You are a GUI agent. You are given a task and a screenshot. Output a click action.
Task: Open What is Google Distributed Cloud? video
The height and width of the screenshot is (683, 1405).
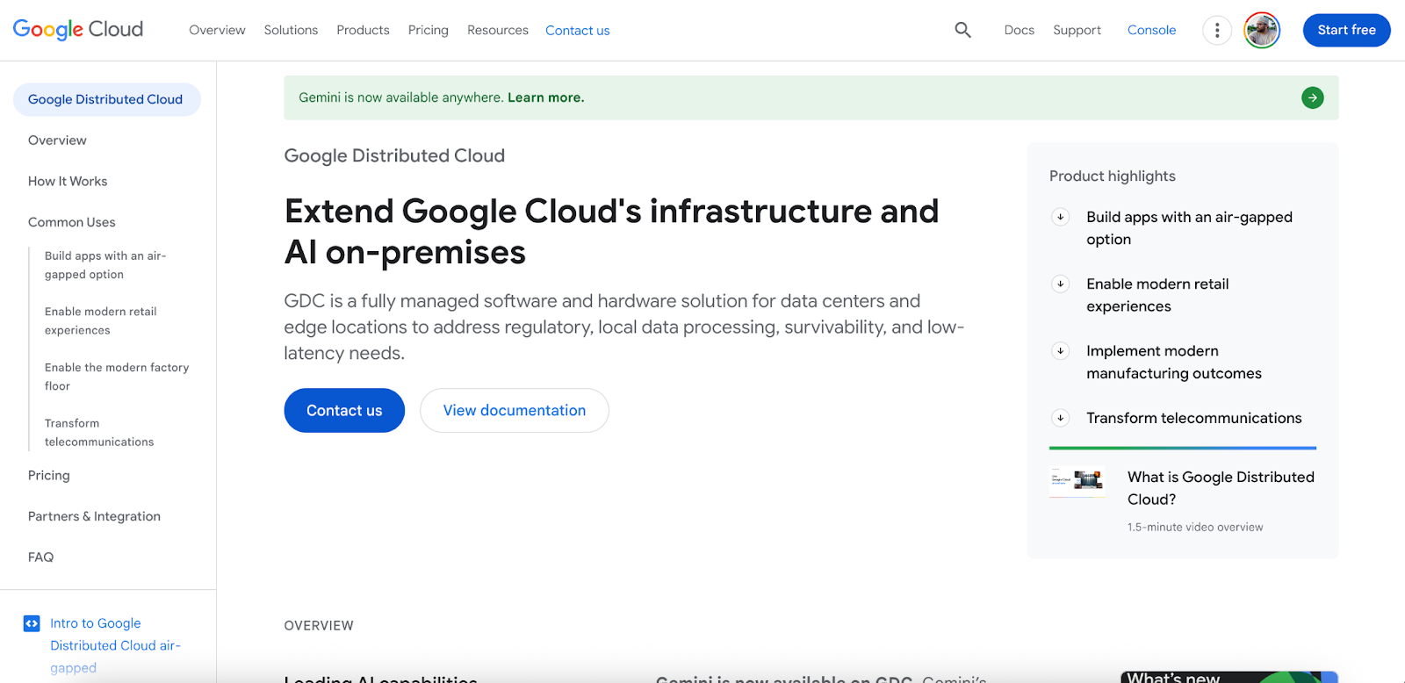coord(1221,488)
